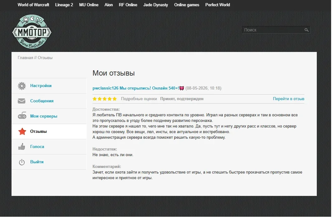Image resolution: width=333 pixels, height=218 pixels.
Task: Click the MMOTOP logo
Action: [x=32, y=32]
